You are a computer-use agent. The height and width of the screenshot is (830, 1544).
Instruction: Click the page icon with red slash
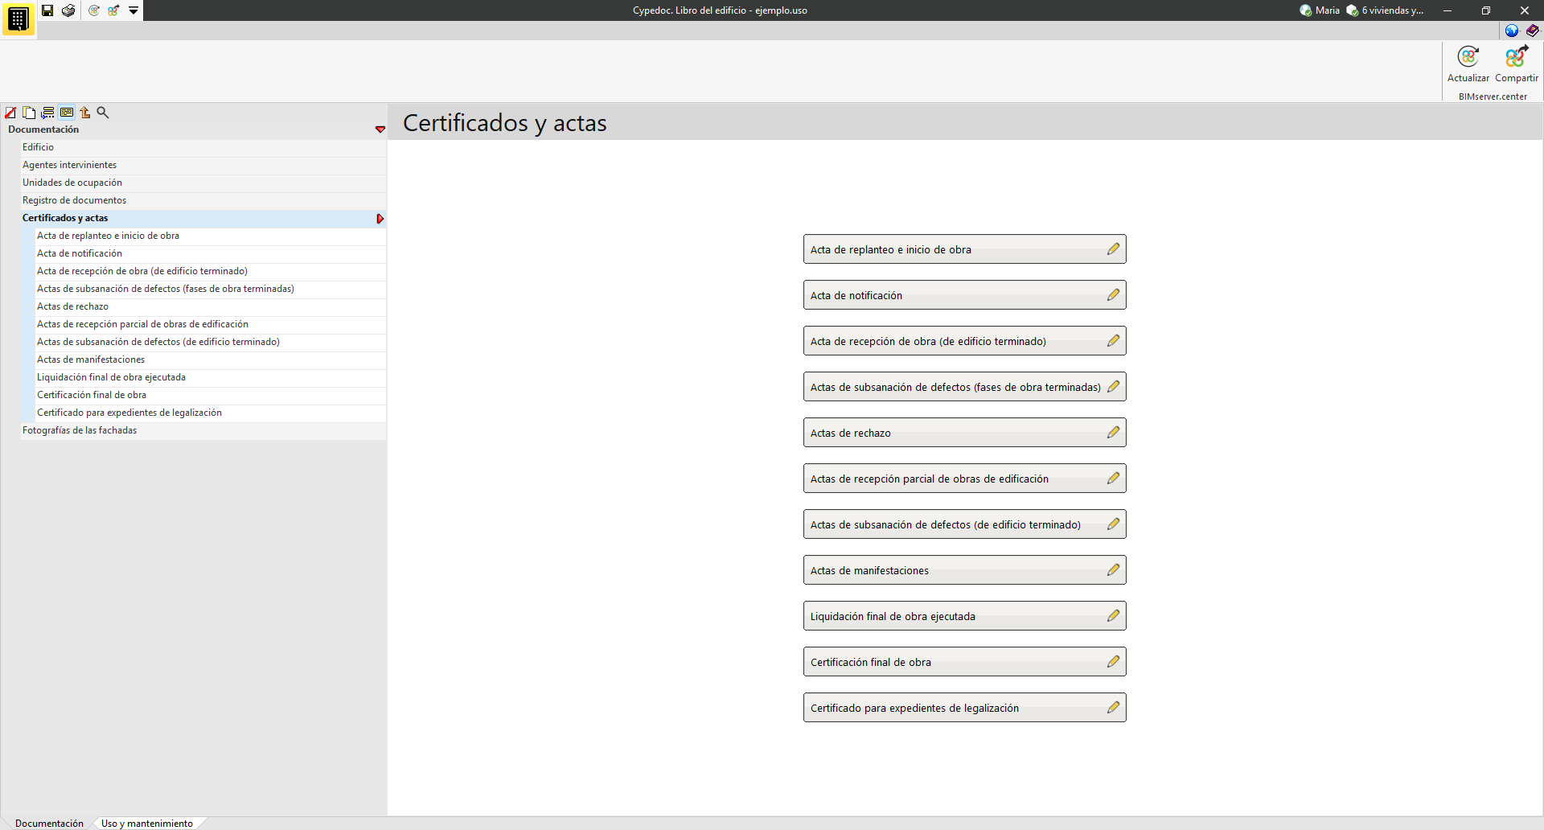pos(10,113)
